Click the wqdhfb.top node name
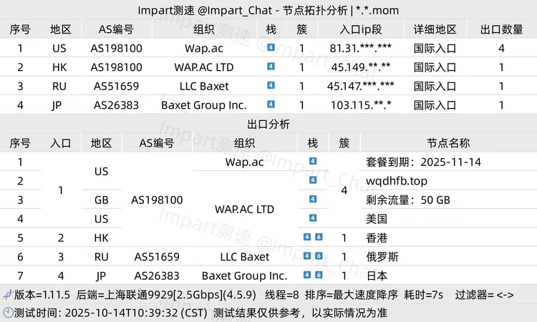Viewport: 537px width, 322px height. click(x=397, y=180)
